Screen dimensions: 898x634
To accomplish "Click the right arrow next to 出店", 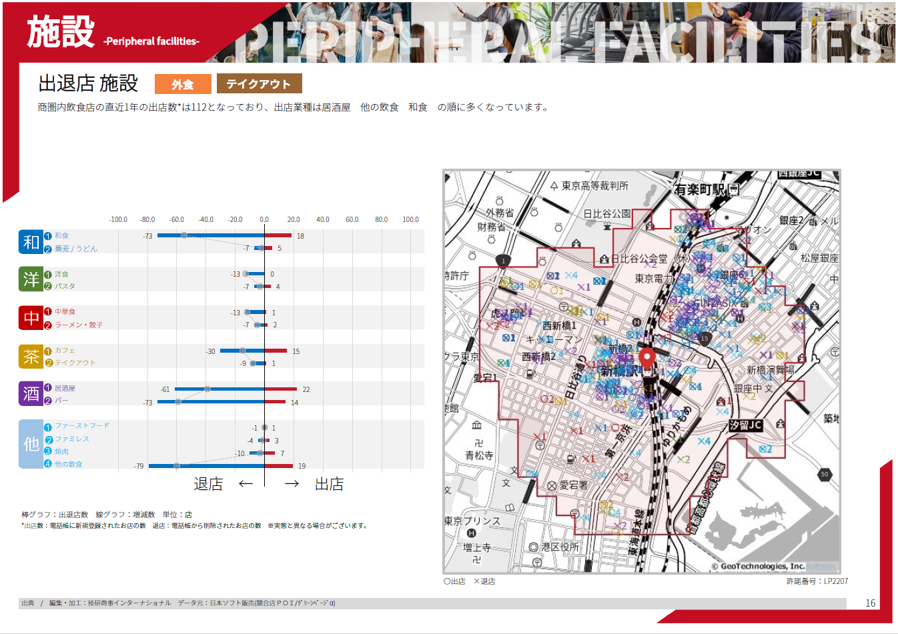I will coord(292,484).
